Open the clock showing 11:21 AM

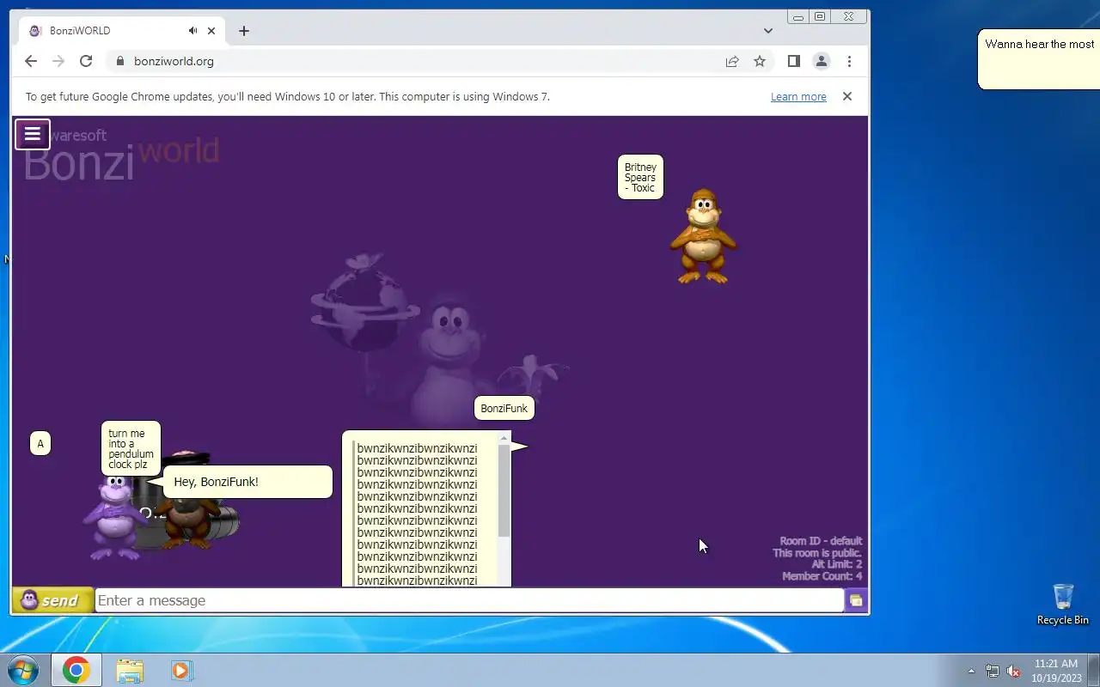coord(1055,671)
